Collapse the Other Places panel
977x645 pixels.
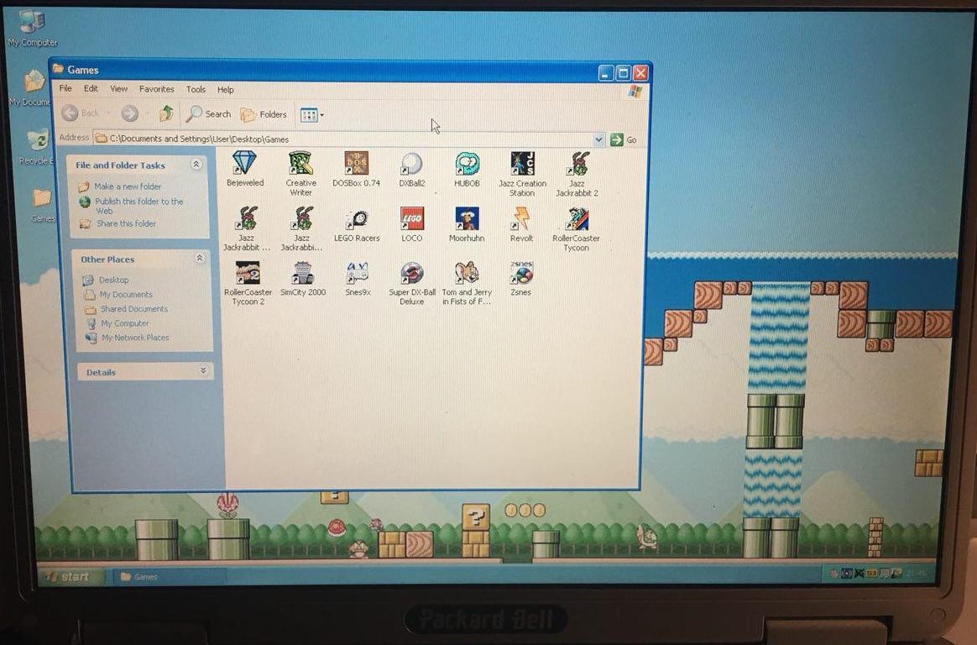(x=200, y=258)
